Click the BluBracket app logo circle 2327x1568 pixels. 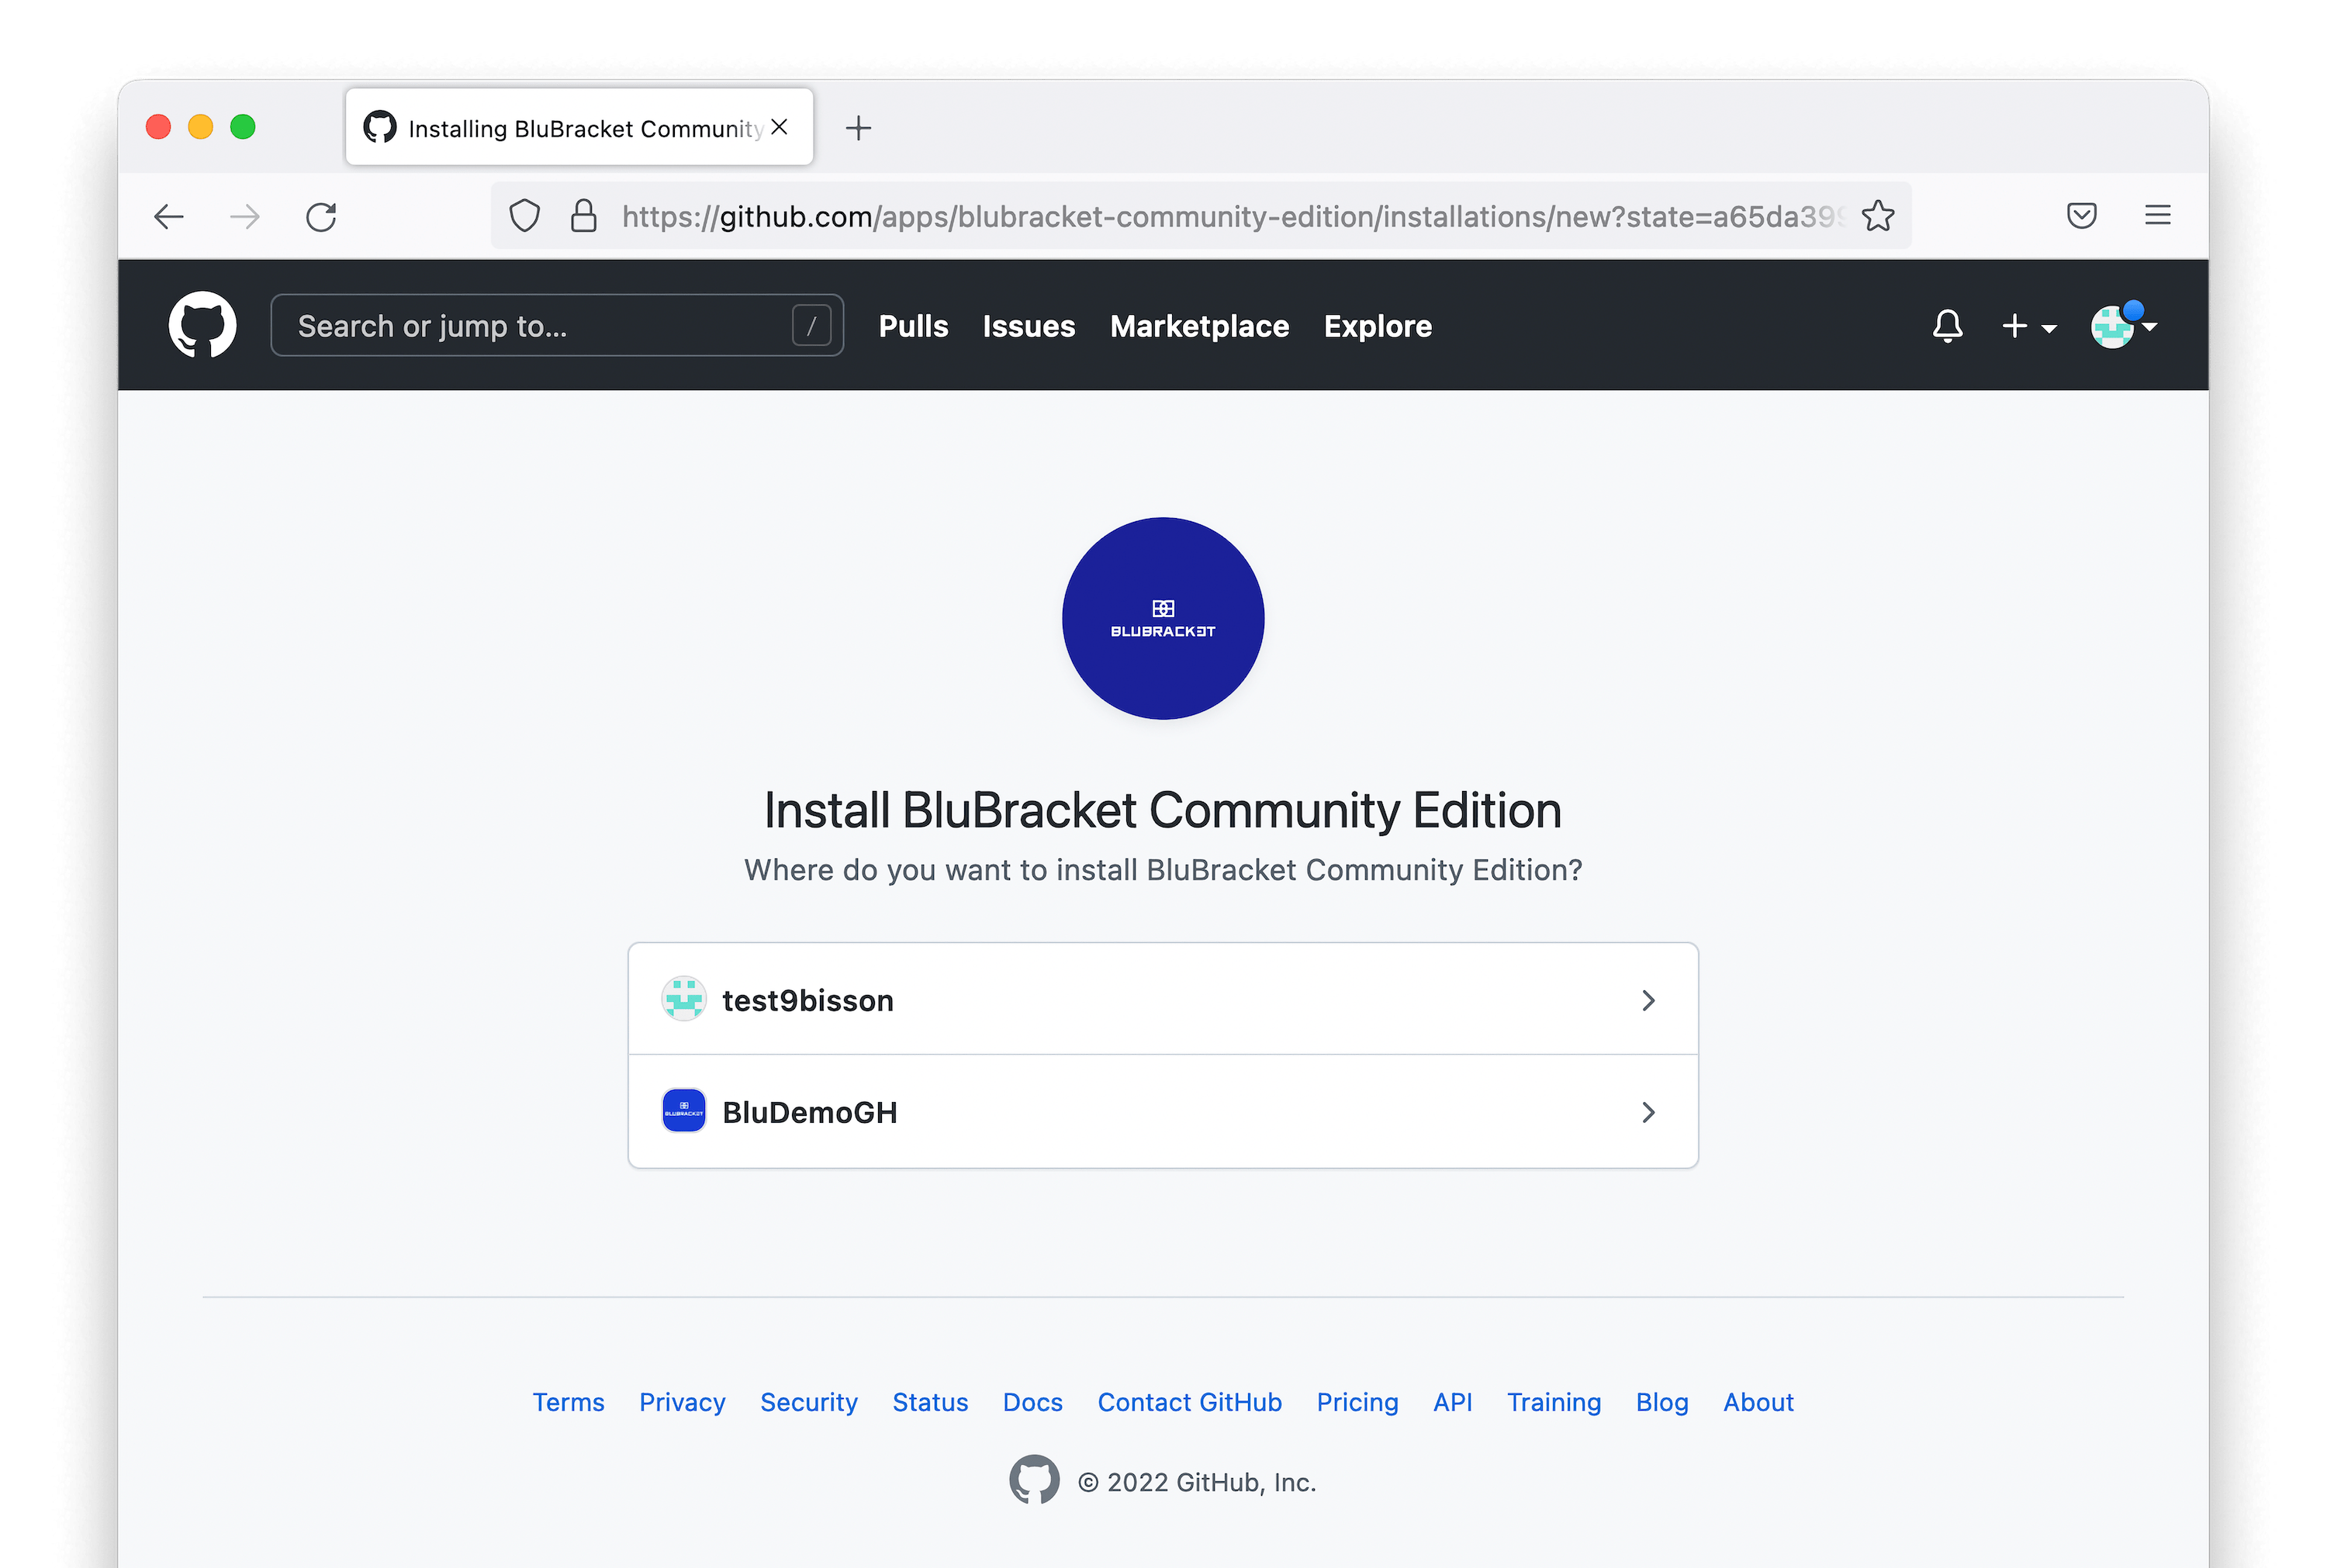1163,618
